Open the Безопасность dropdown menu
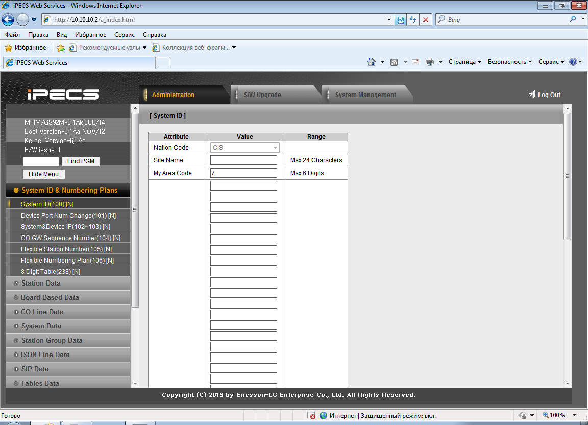The image size is (588, 425). 509,62
